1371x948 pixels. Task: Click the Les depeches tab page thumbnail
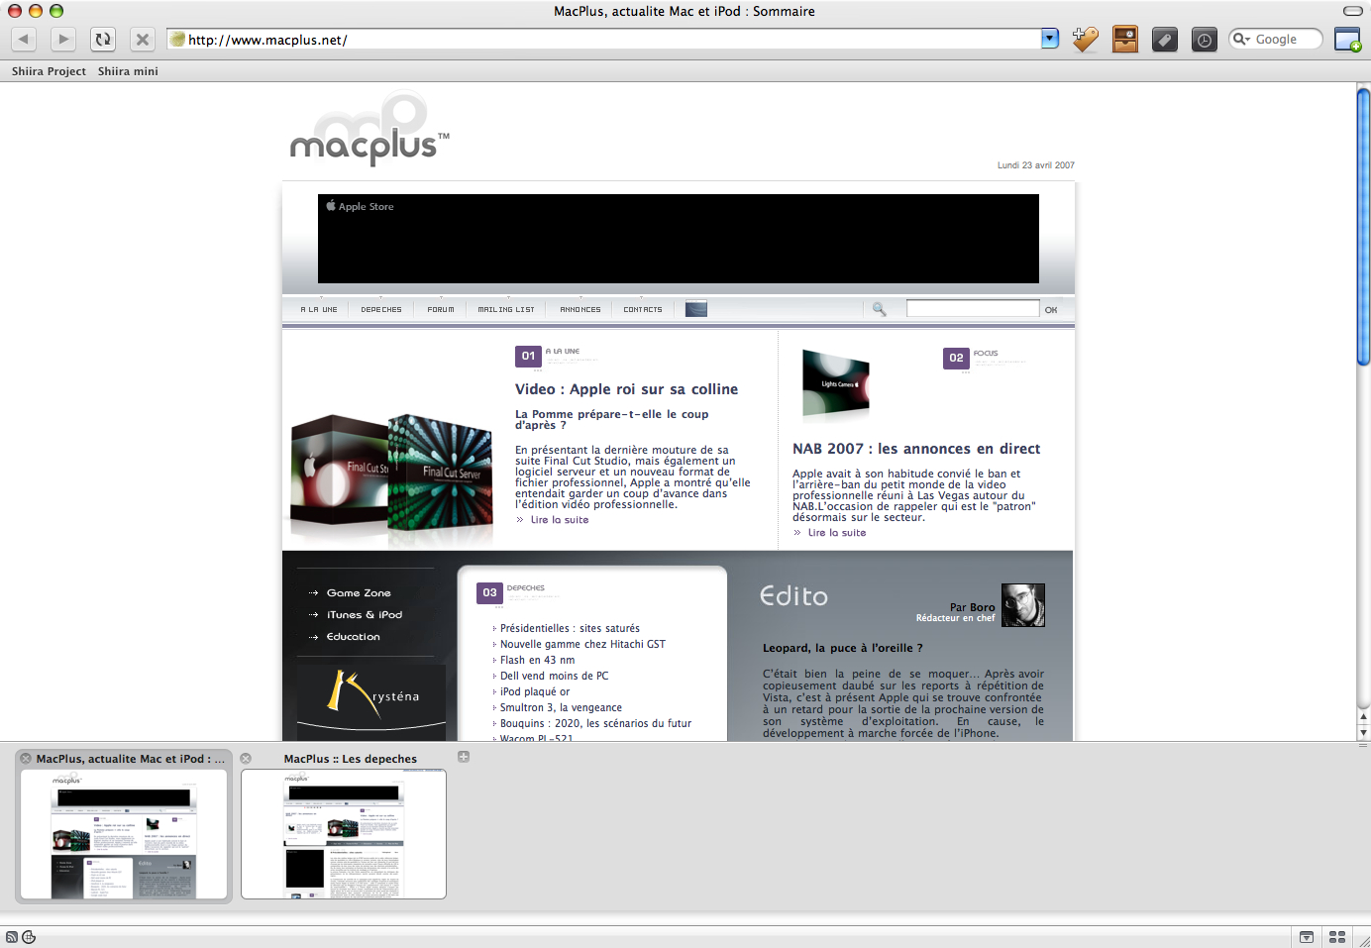(344, 834)
